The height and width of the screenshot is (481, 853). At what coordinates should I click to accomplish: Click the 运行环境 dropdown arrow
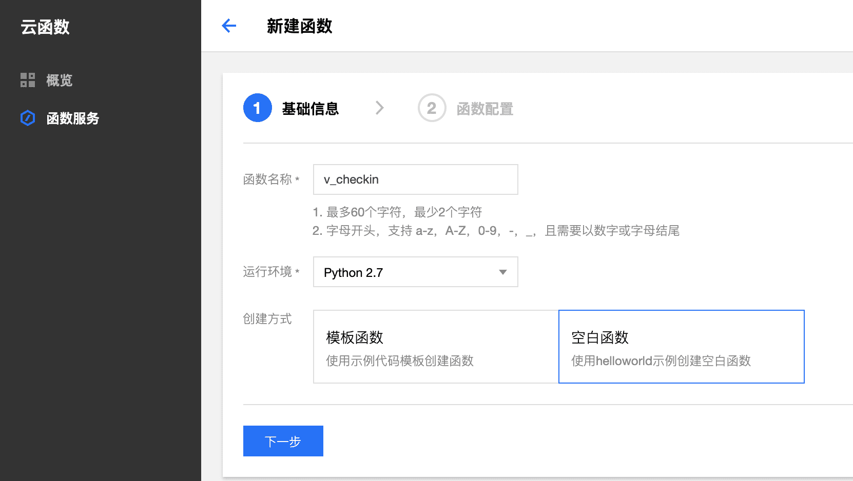(x=503, y=272)
